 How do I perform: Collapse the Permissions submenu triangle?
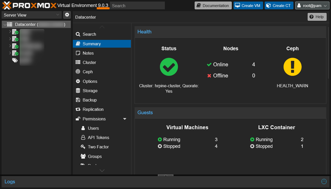[125, 119]
